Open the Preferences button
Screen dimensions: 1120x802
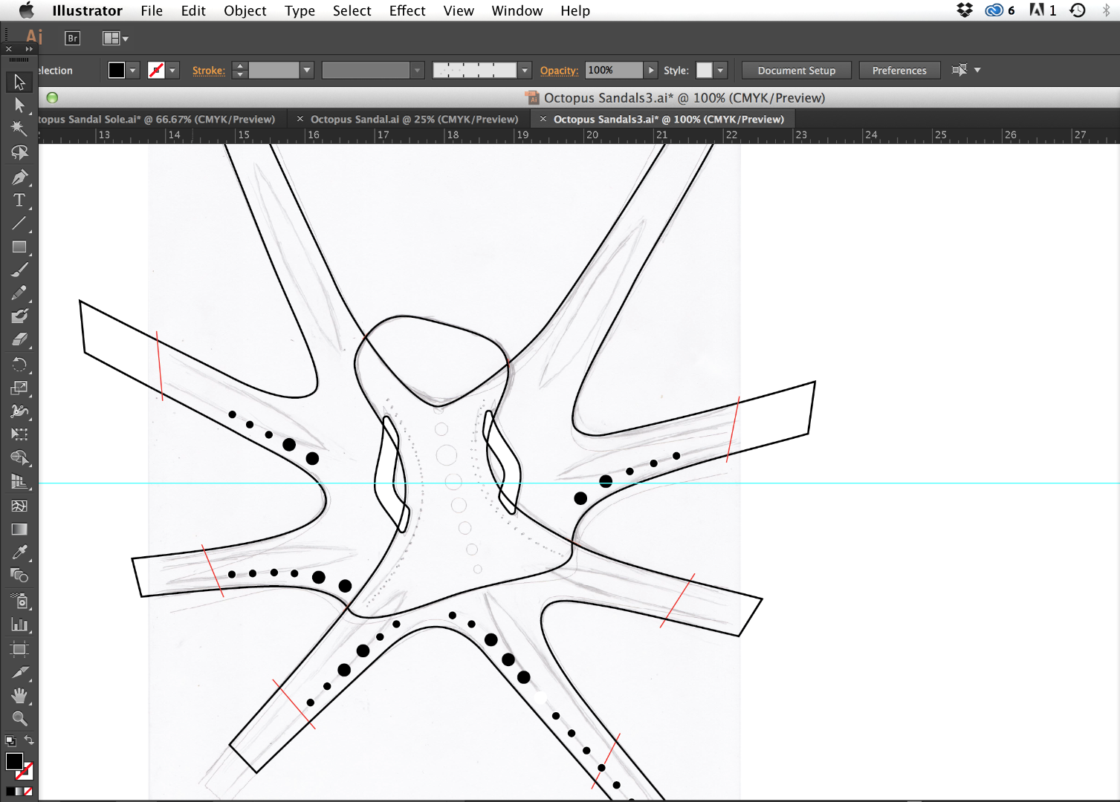click(899, 71)
